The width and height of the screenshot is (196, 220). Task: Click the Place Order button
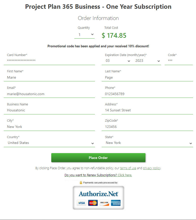coord(98,158)
